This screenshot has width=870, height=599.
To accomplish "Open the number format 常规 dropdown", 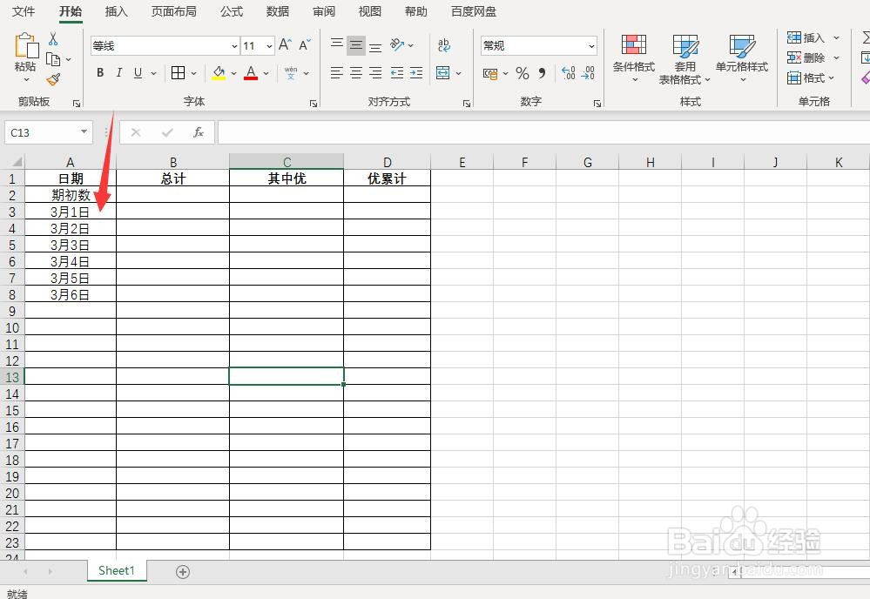I will pos(591,46).
